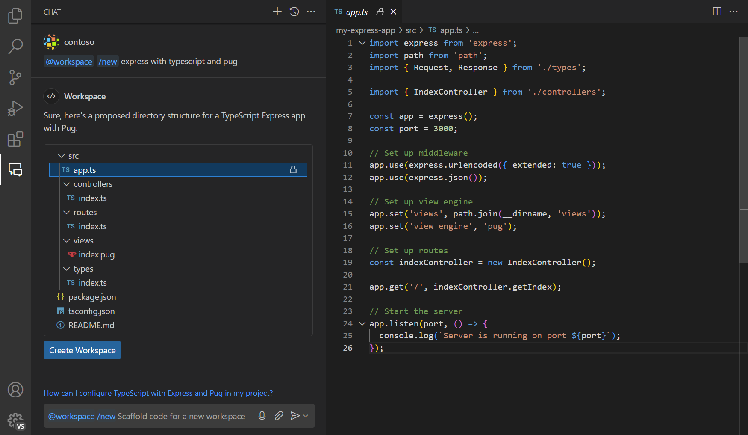This screenshot has height=435, width=748.
Task: Place cursor on 'const port = 3000;' line
Action: coord(413,128)
